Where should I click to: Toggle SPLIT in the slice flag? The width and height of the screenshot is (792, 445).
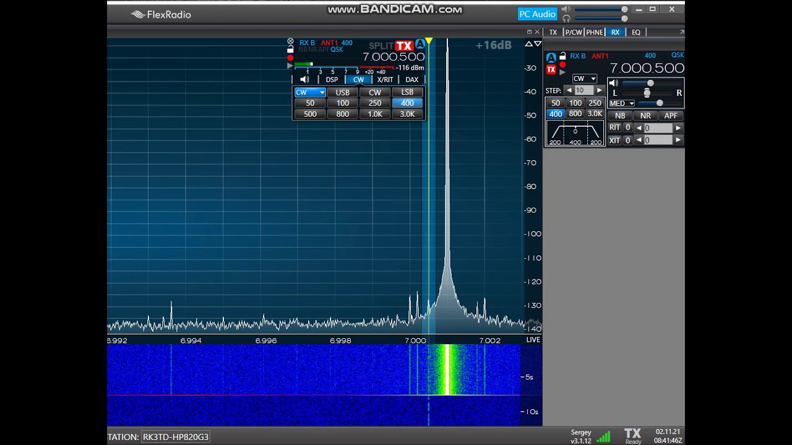381,46
